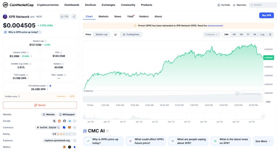
Task: Click the Buy XPR button
Action: click(x=266, y=15)
